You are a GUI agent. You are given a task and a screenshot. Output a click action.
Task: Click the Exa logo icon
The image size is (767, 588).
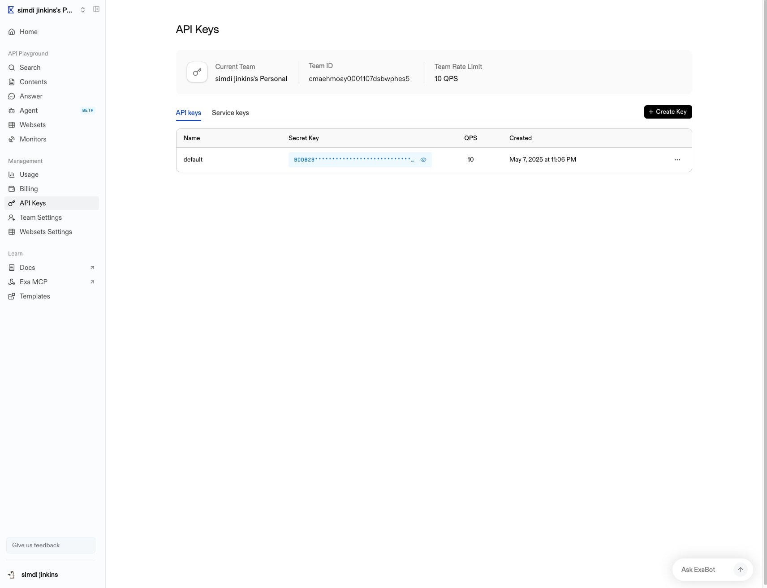point(11,10)
